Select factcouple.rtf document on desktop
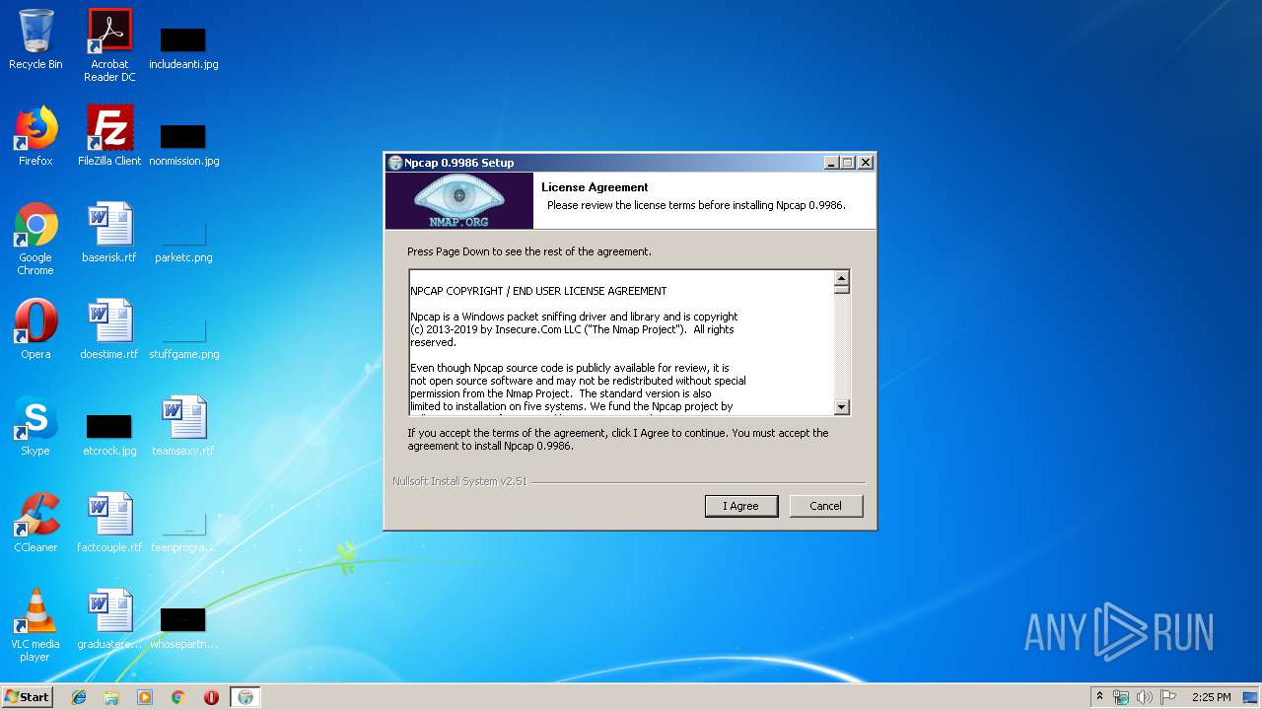1262x710 pixels. [109, 523]
